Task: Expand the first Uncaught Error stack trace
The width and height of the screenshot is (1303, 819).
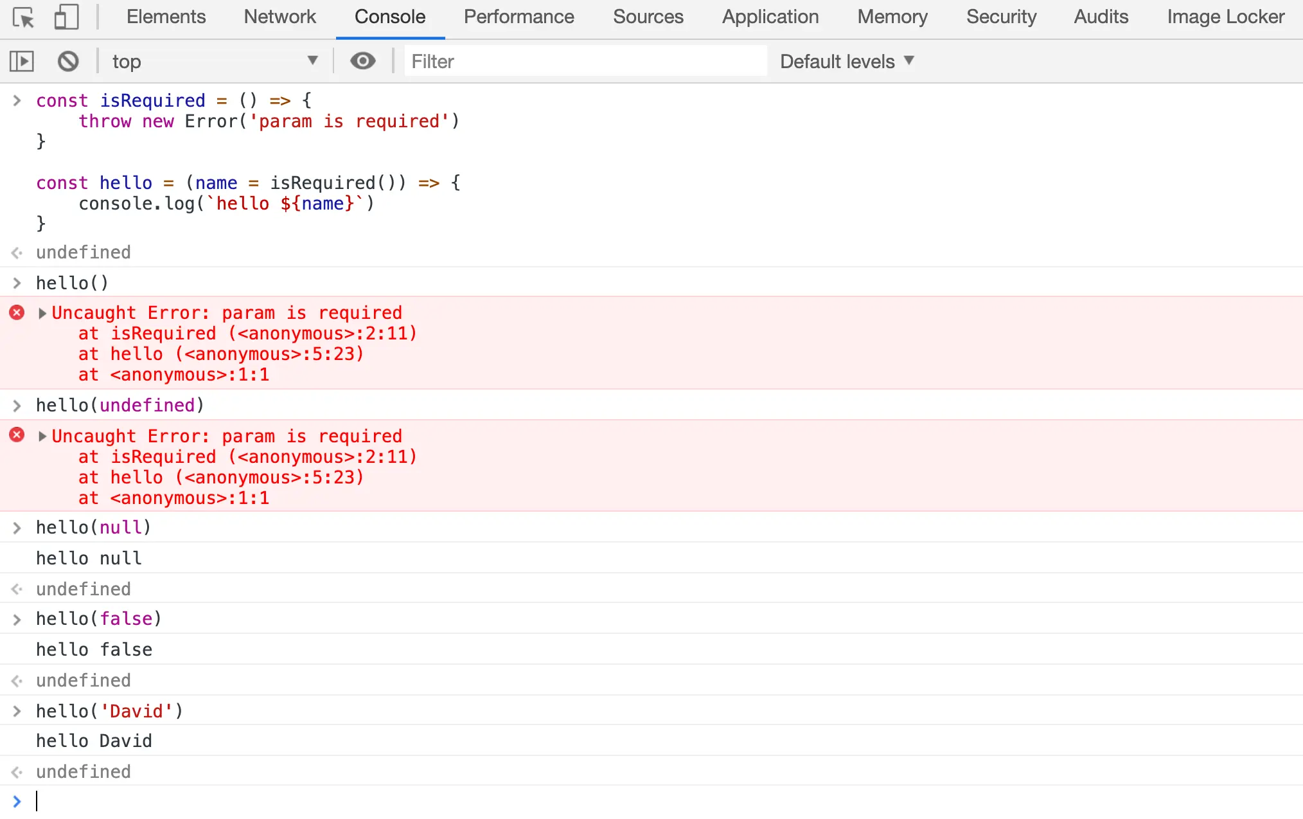Action: [x=42, y=313]
